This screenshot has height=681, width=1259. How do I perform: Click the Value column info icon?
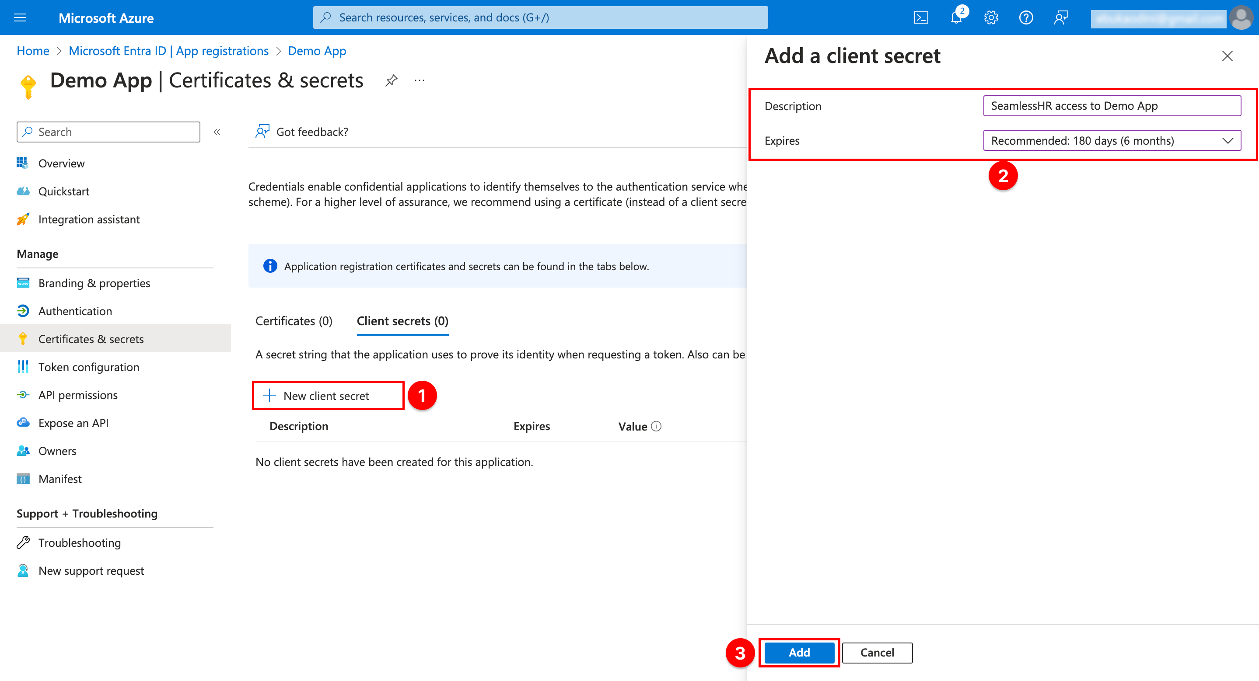(x=656, y=426)
